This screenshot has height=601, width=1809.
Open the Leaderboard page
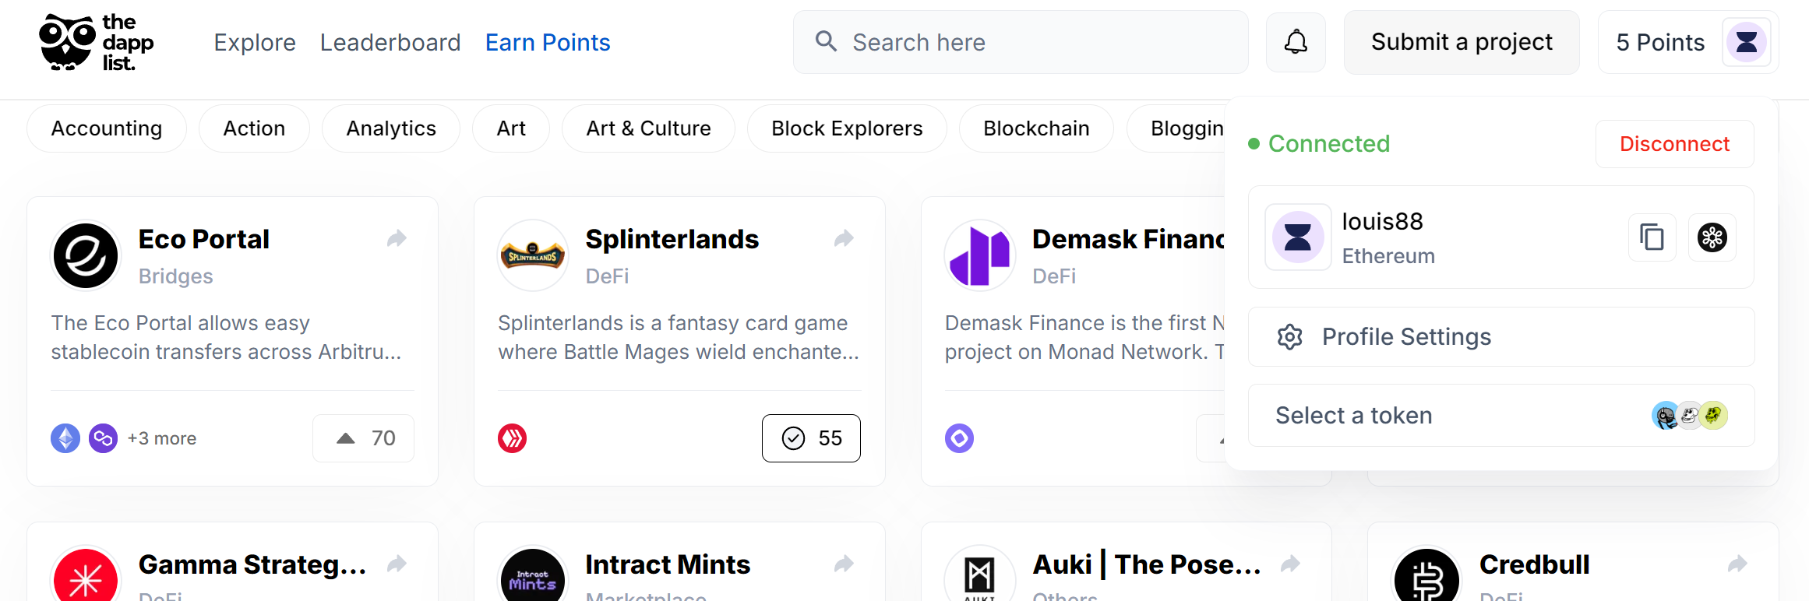(x=390, y=42)
